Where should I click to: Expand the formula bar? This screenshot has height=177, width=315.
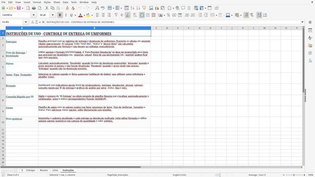point(302,22)
